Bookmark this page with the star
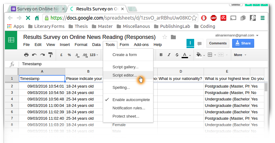The width and height of the screenshot is (275, 143). pos(194,18)
